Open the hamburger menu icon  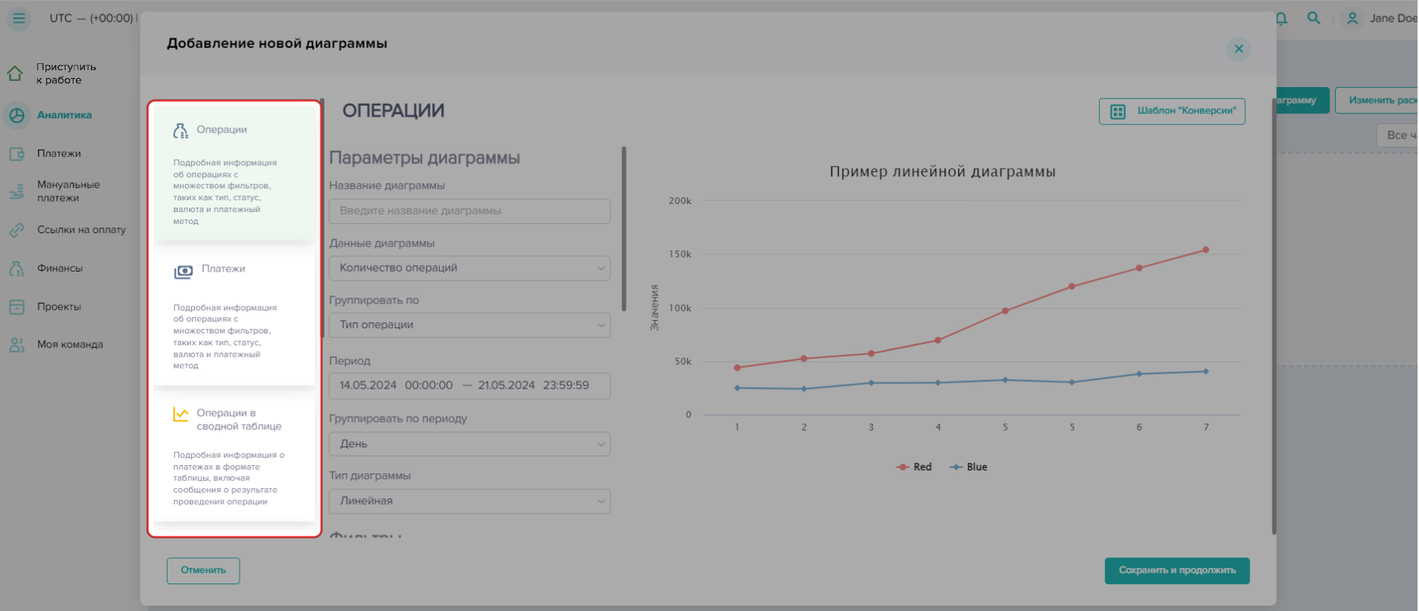[x=19, y=18]
